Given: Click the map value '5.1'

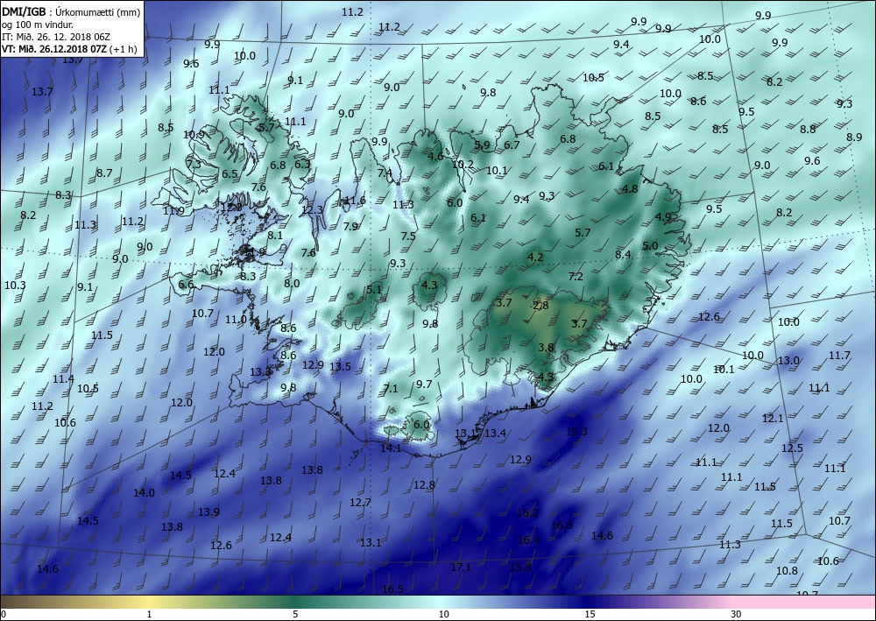Looking at the screenshot, I should [x=374, y=289].
